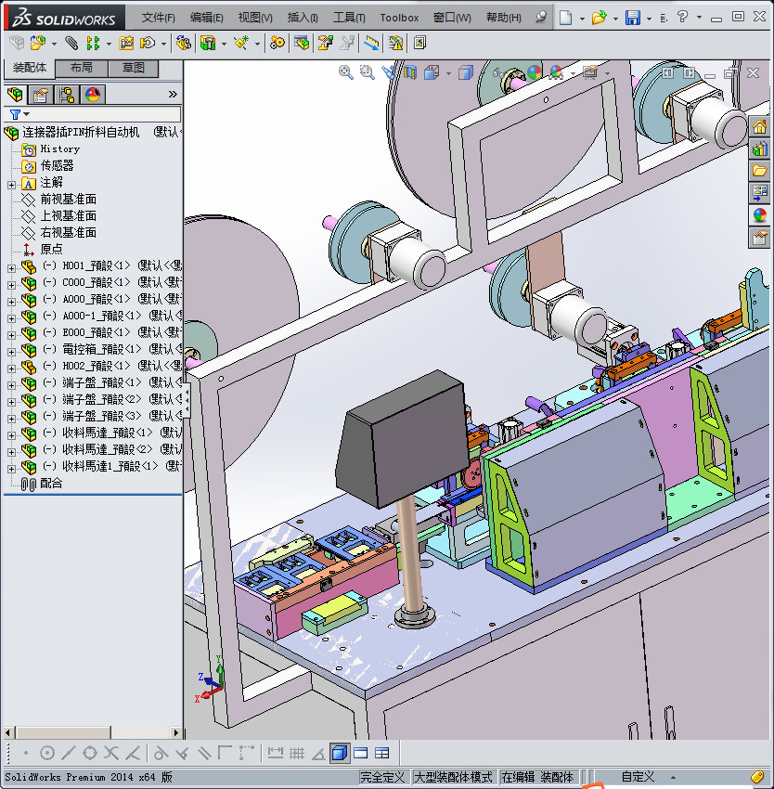Screen dimensions: 774x789
Task: Click the Zoom to Fit magnifier icon
Action: (346, 72)
